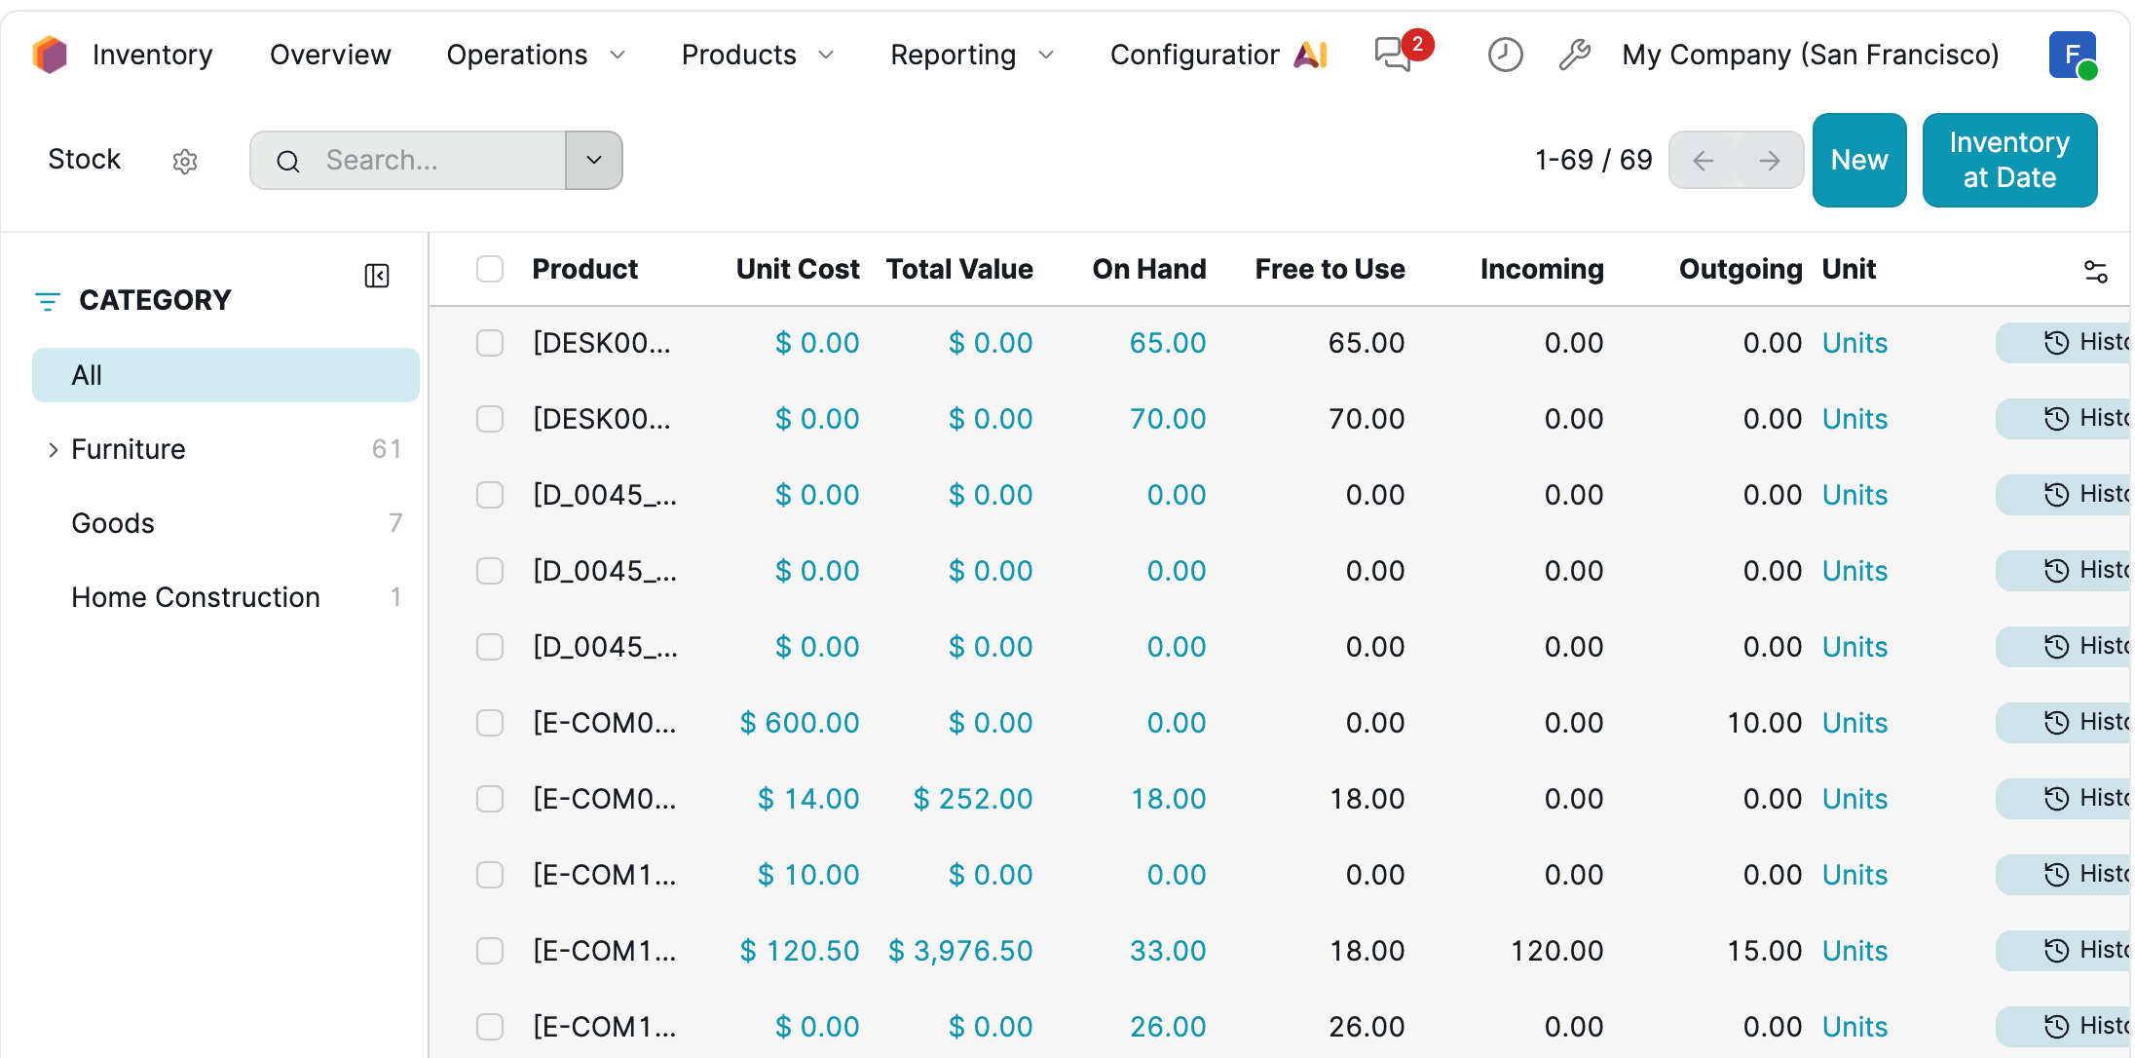
Task: Open column options adjust icon
Action: 2095,271
